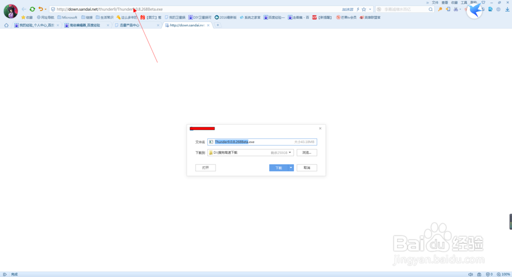Open the key password manager icon

(x=440, y=9)
